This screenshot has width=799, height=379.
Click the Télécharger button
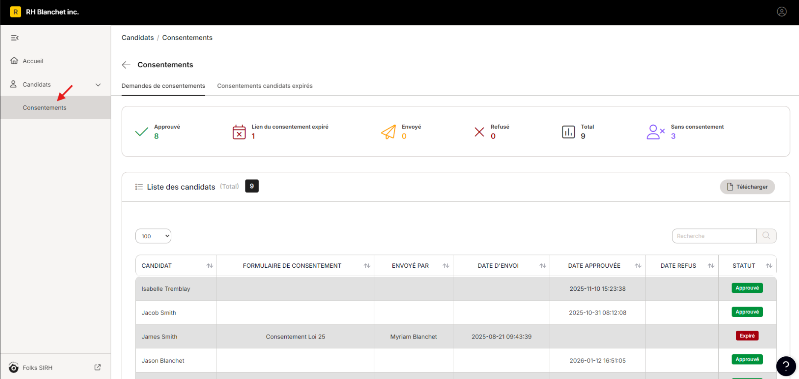coord(747,187)
